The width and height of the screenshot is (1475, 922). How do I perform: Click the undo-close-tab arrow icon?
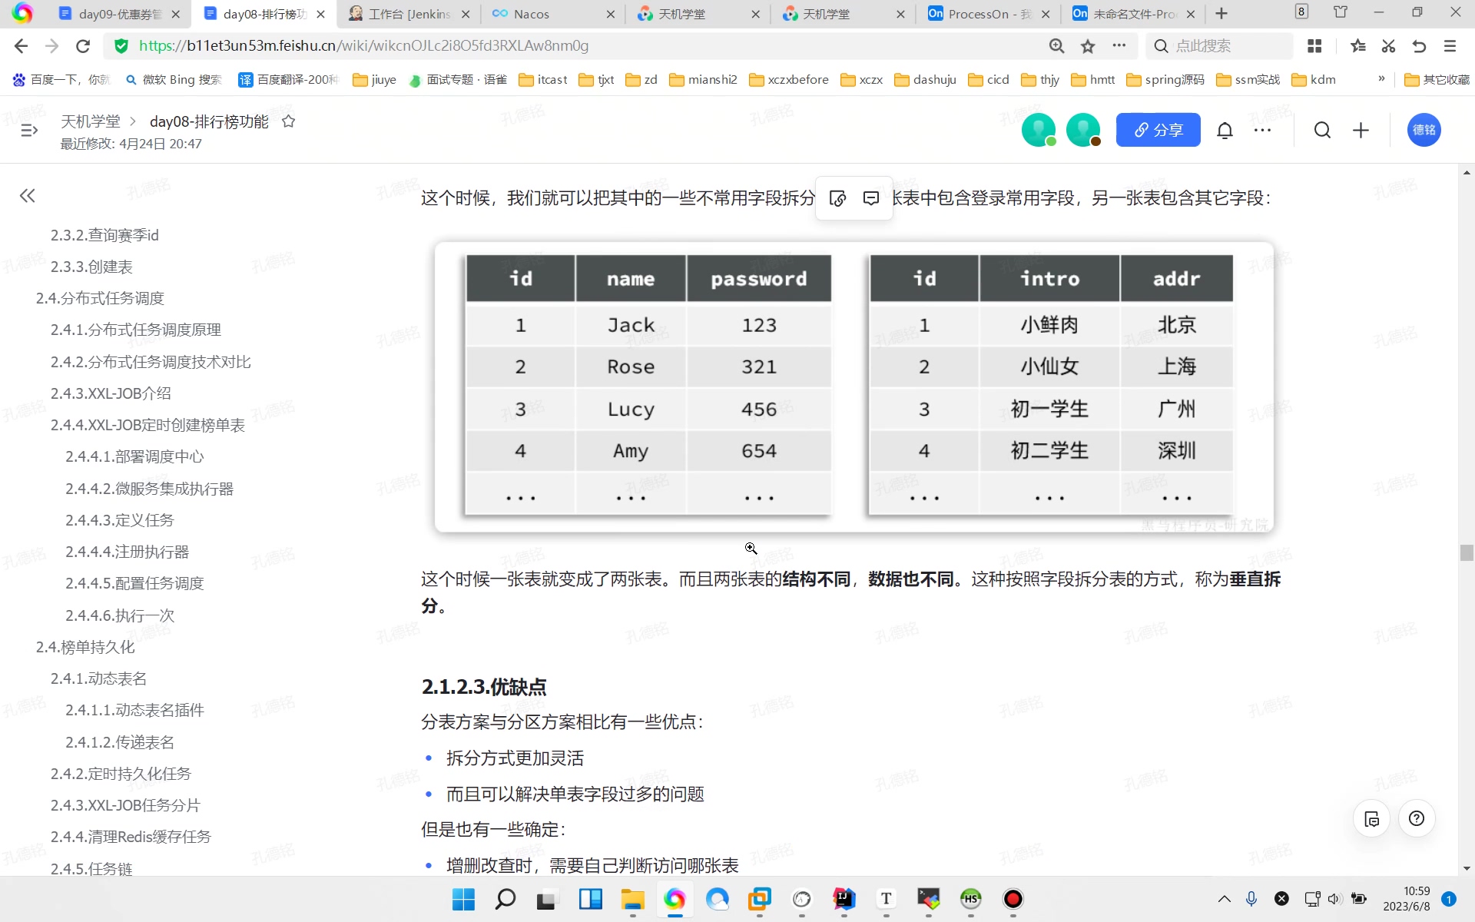point(1419,46)
